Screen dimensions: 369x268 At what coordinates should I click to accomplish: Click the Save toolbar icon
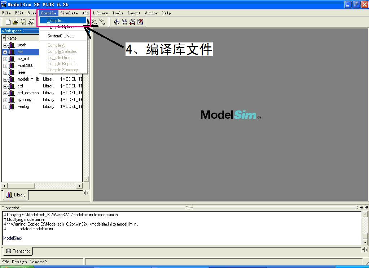[x=23, y=22]
